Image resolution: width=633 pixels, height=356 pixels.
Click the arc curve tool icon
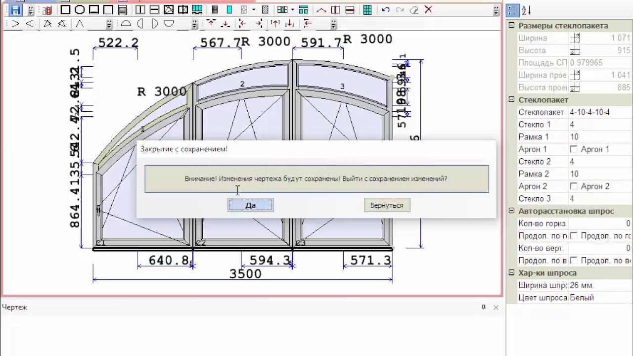click(321, 10)
